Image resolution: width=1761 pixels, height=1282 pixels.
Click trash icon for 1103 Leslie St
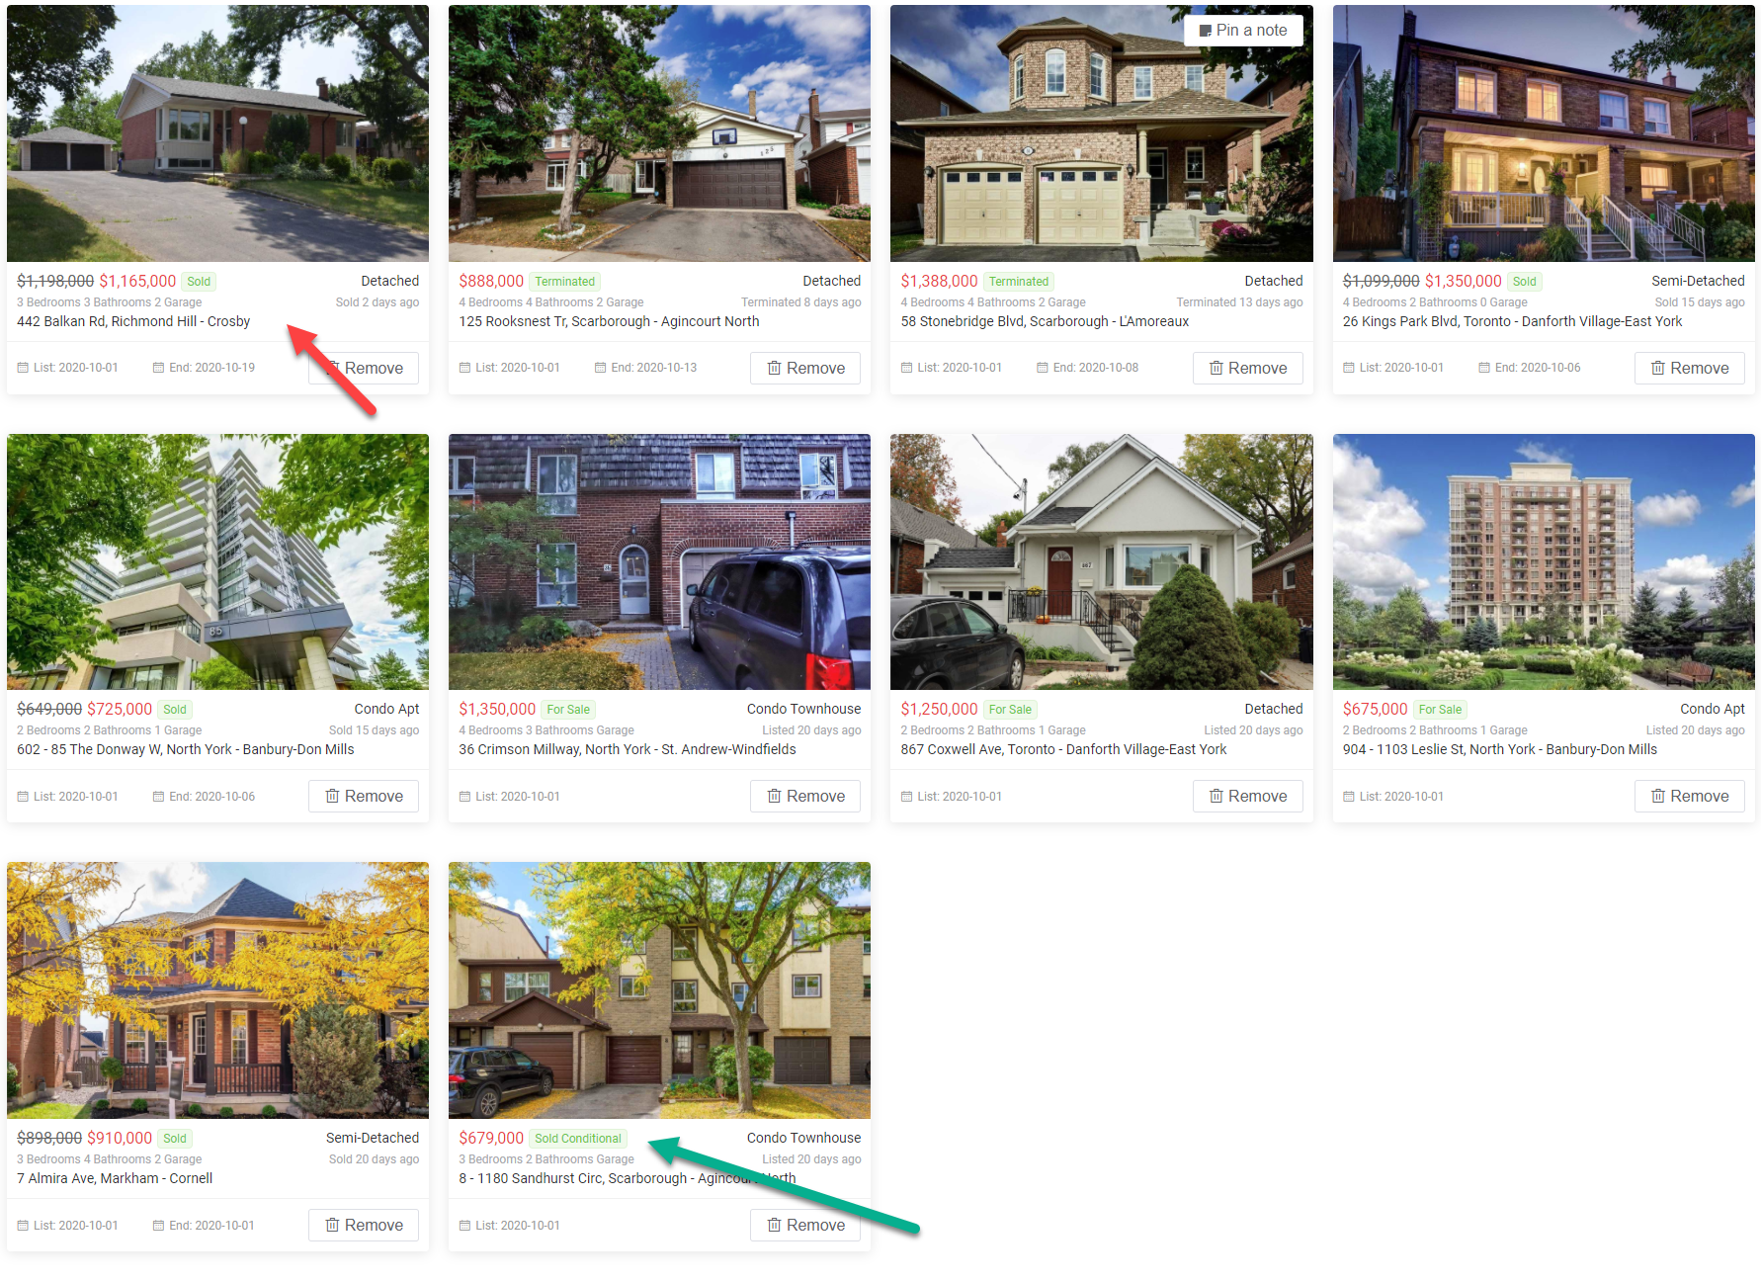point(1658,796)
